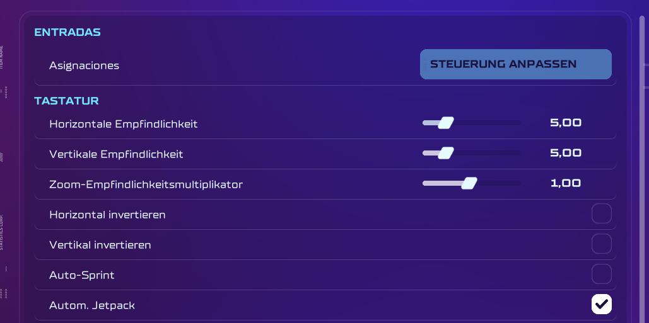Click the Steuerung anpassen button
The height and width of the screenshot is (323, 649).
[x=515, y=64]
